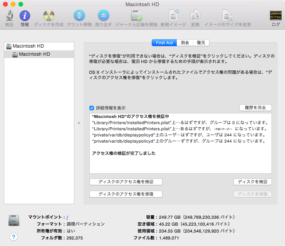The image size is (285, 246).
Task: Select the indented Macintosh HD volume in sidebar
Action: 39,54
